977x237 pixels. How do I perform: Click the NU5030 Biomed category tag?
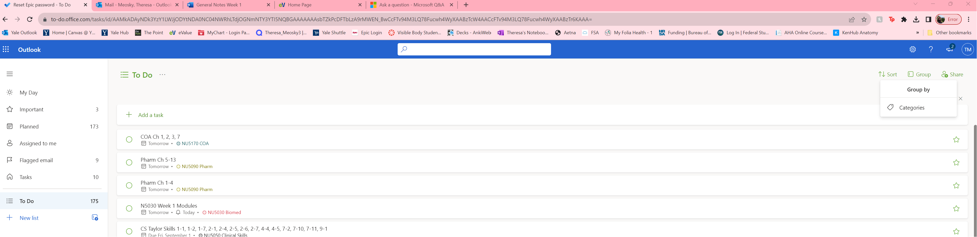click(x=222, y=212)
